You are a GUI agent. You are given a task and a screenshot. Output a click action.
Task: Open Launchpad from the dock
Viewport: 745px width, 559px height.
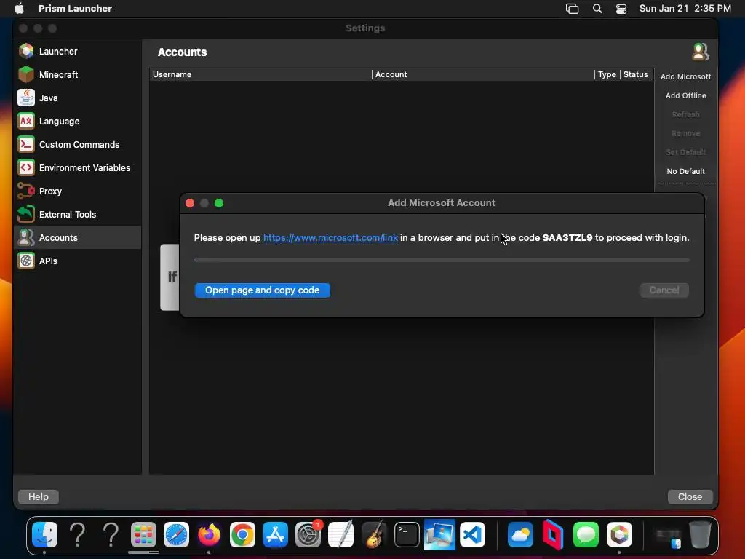click(x=143, y=535)
